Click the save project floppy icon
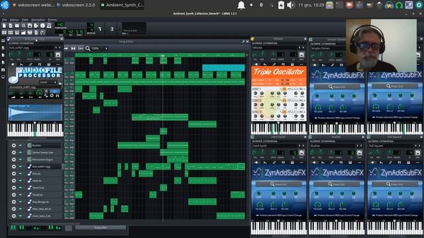 (x=30, y=26)
